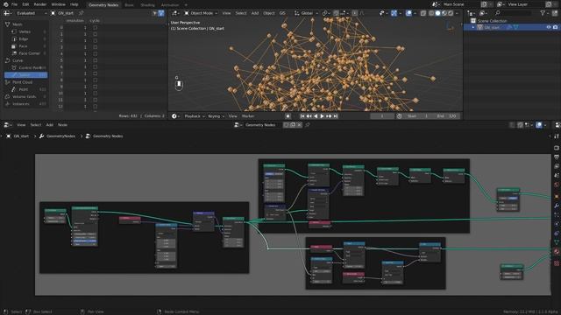
Task: Select Volume Grids in spreadsheet
Action: point(25,96)
